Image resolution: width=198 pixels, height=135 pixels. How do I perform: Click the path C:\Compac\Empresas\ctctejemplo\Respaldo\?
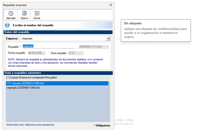coord(58,78)
